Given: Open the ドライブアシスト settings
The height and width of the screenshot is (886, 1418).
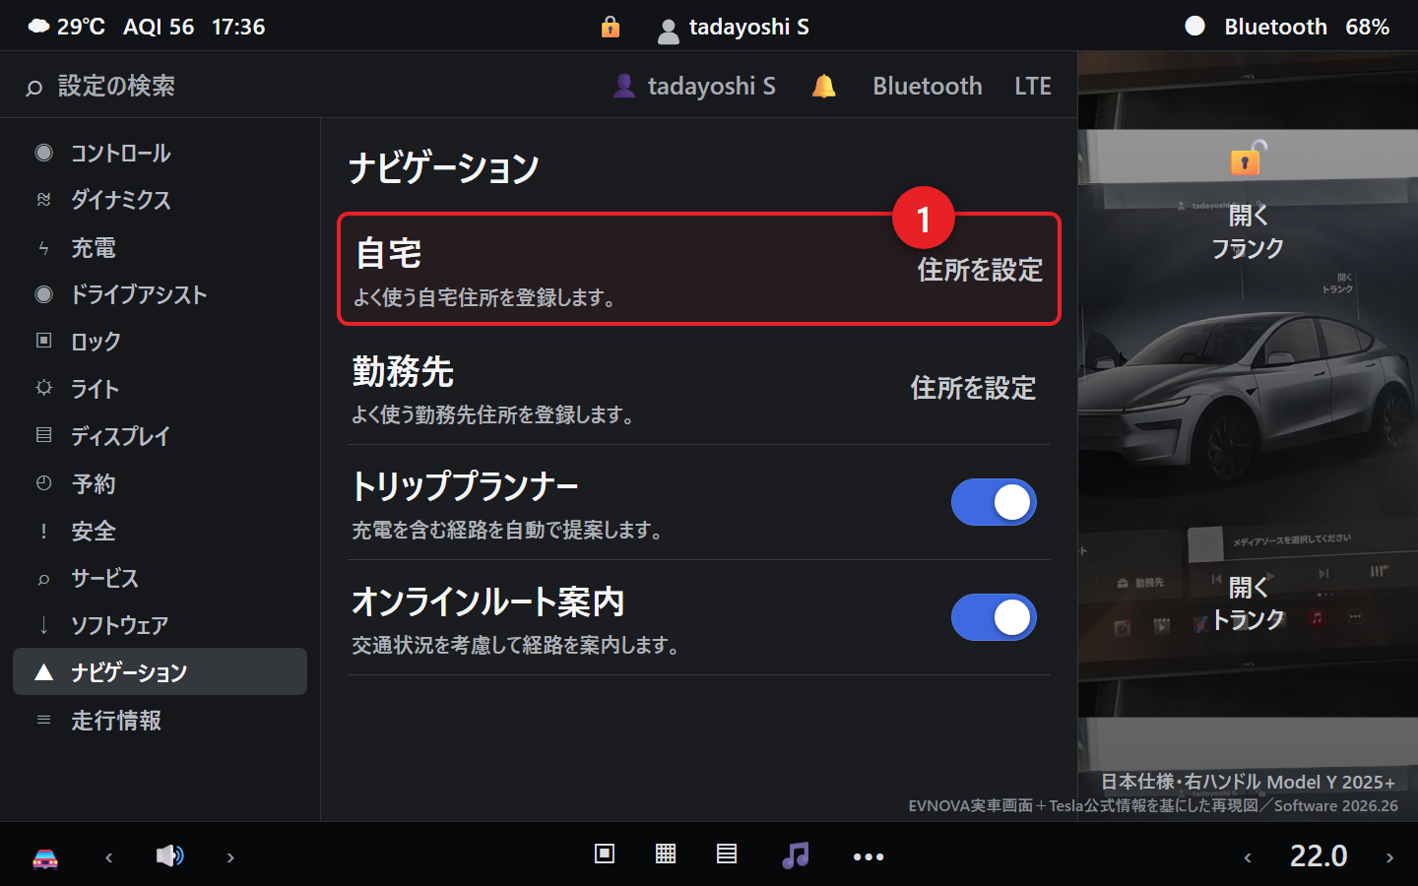Looking at the screenshot, I should 161,295.
